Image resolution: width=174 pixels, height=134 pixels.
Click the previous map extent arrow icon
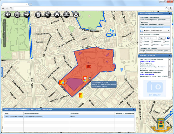coord(8,15)
